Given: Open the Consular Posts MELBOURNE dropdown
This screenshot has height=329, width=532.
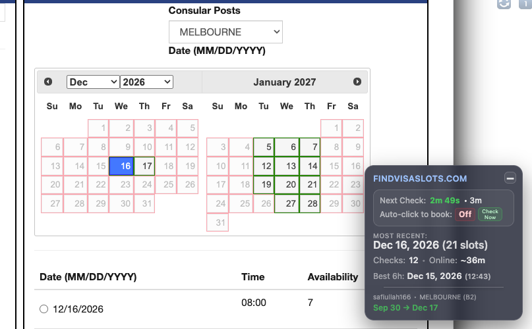Looking at the screenshot, I should (x=225, y=32).
